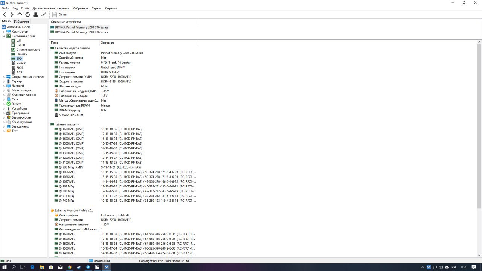The height and width of the screenshot is (271, 482).
Task: Click the Безопасность shield icon in tree
Action: point(8,117)
